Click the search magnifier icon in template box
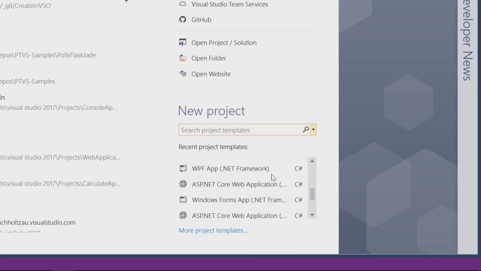Image resolution: width=481 pixels, height=271 pixels. [x=306, y=130]
